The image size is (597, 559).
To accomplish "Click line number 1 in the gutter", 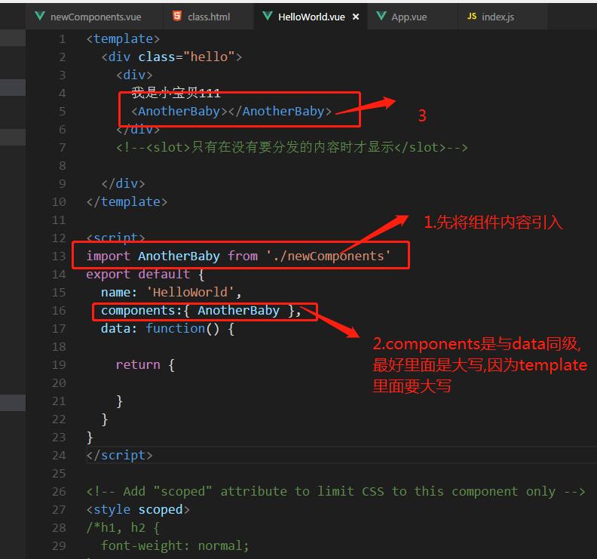I will click(62, 38).
